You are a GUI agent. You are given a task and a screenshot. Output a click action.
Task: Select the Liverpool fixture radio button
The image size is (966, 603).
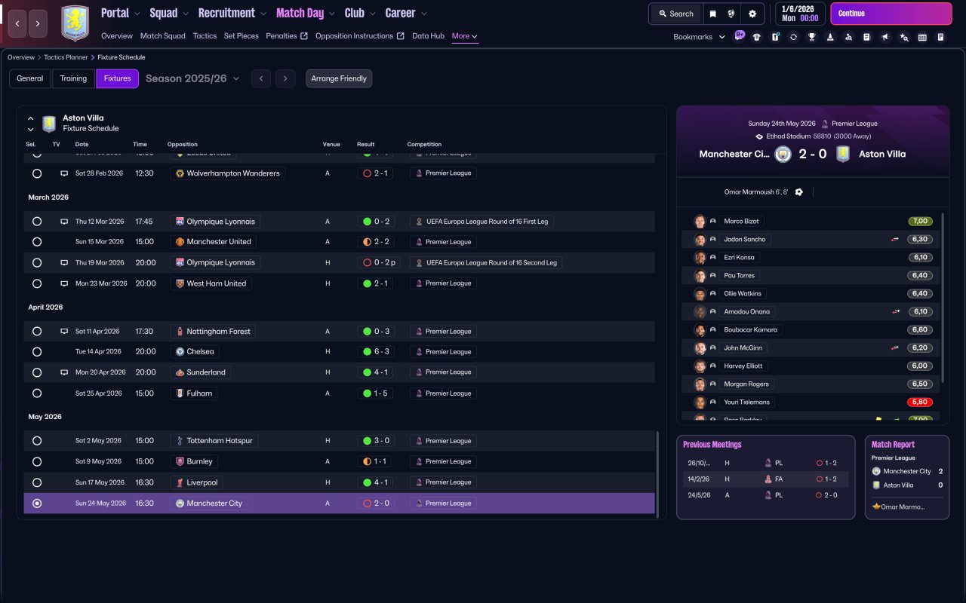click(37, 482)
